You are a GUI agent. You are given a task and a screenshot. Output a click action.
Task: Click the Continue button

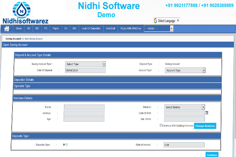pos(212,155)
